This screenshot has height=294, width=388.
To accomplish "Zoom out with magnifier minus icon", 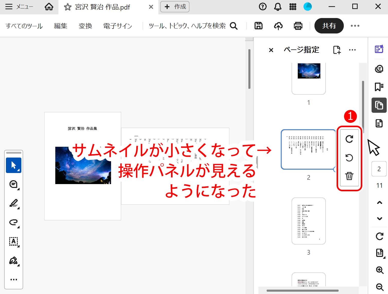I will coord(380,287).
